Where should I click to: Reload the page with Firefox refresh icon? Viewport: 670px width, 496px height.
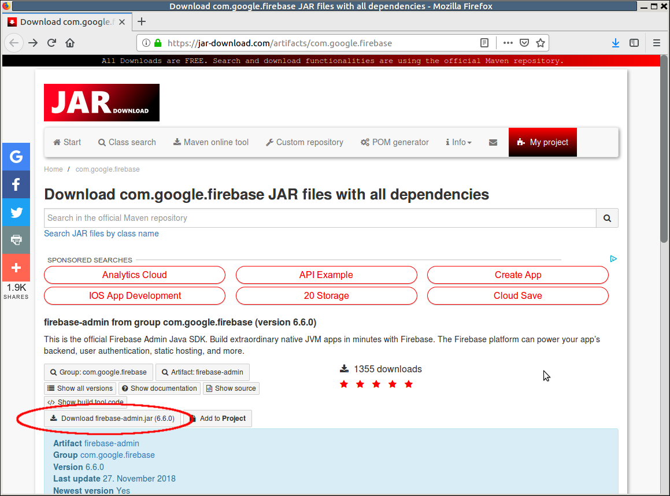pos(51,43)
